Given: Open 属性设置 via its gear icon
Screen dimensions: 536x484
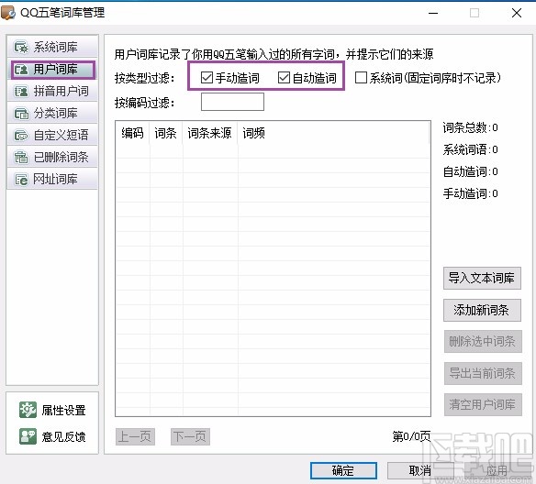Looking at the screenshot, I should point(28,410).
